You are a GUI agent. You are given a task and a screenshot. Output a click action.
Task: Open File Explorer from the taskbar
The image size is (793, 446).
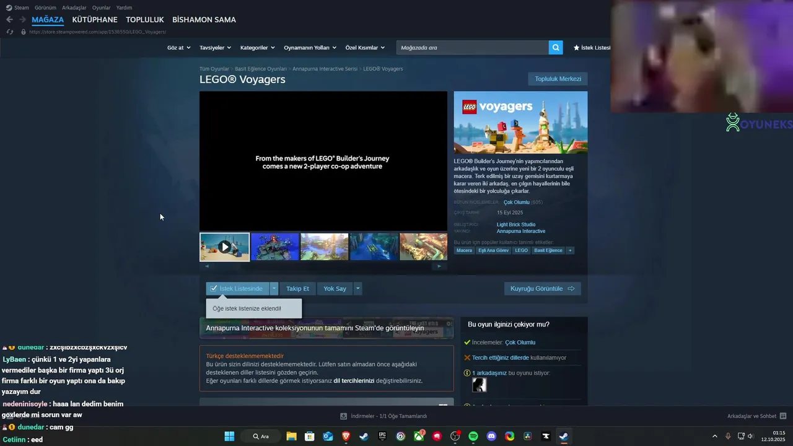coord(291,436)
